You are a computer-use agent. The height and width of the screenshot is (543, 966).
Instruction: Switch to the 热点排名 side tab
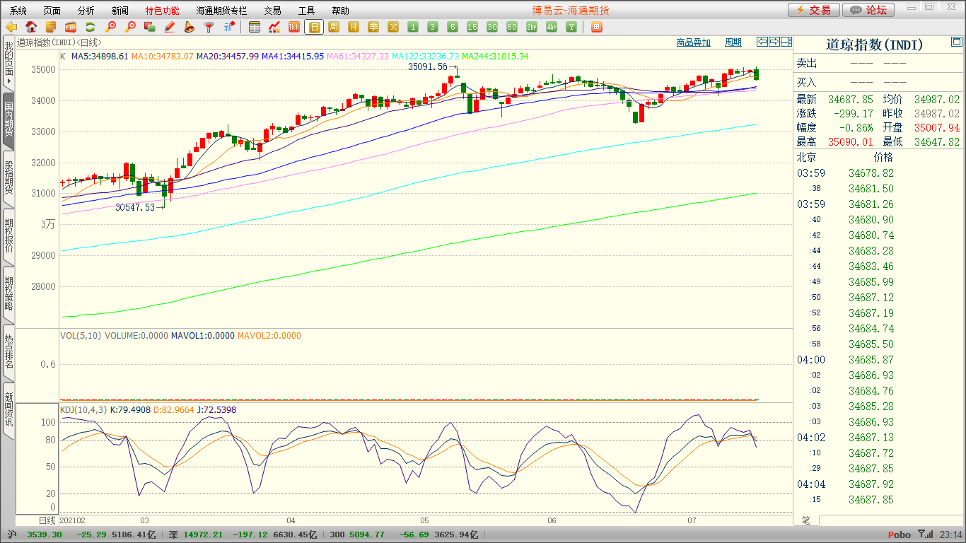8,351
